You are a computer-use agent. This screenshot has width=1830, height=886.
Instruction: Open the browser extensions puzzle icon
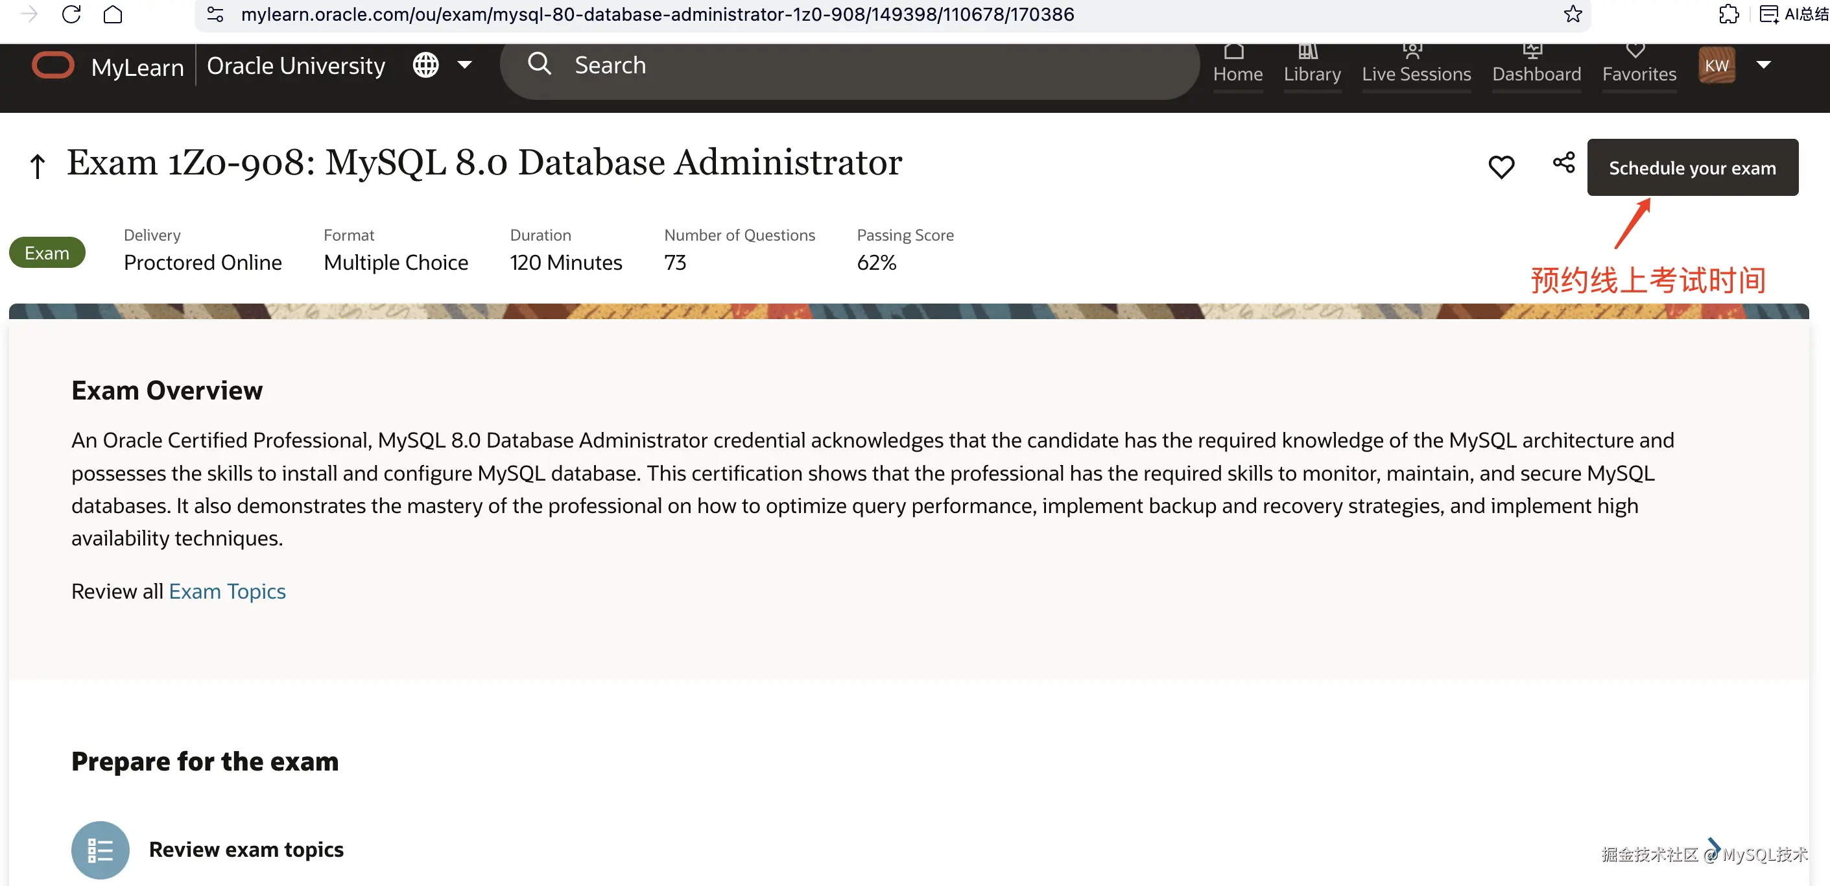pos(1728,14)
